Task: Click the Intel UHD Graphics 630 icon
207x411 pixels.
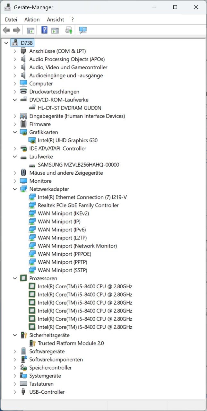Action: [x=32, y=140]
